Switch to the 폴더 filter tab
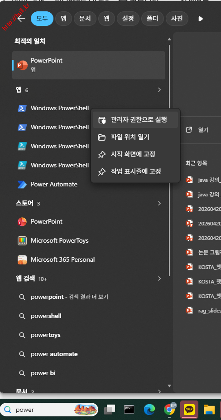Screen dimensions: 221x420 tap(153, 19)
